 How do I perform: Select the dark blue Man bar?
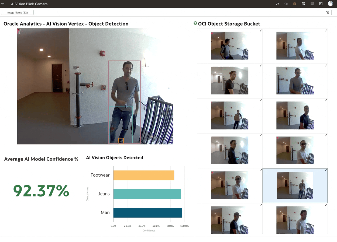(x=148, y=213)
